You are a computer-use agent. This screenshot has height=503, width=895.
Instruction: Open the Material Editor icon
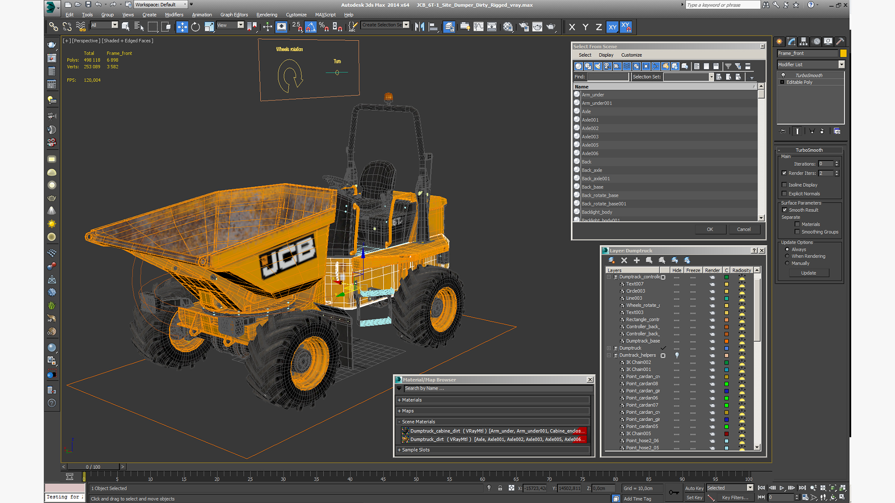508,27
